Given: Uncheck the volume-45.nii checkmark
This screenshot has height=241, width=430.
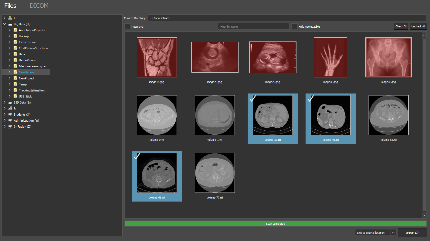Looking at the screenshot, I should [x=311, y=98].
